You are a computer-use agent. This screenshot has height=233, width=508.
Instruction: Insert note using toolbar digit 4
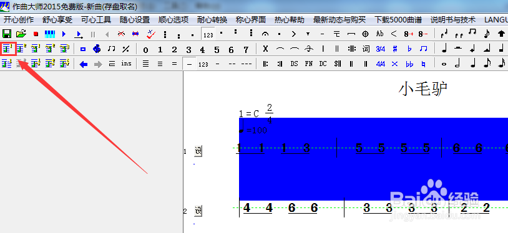tap(202, 50)
